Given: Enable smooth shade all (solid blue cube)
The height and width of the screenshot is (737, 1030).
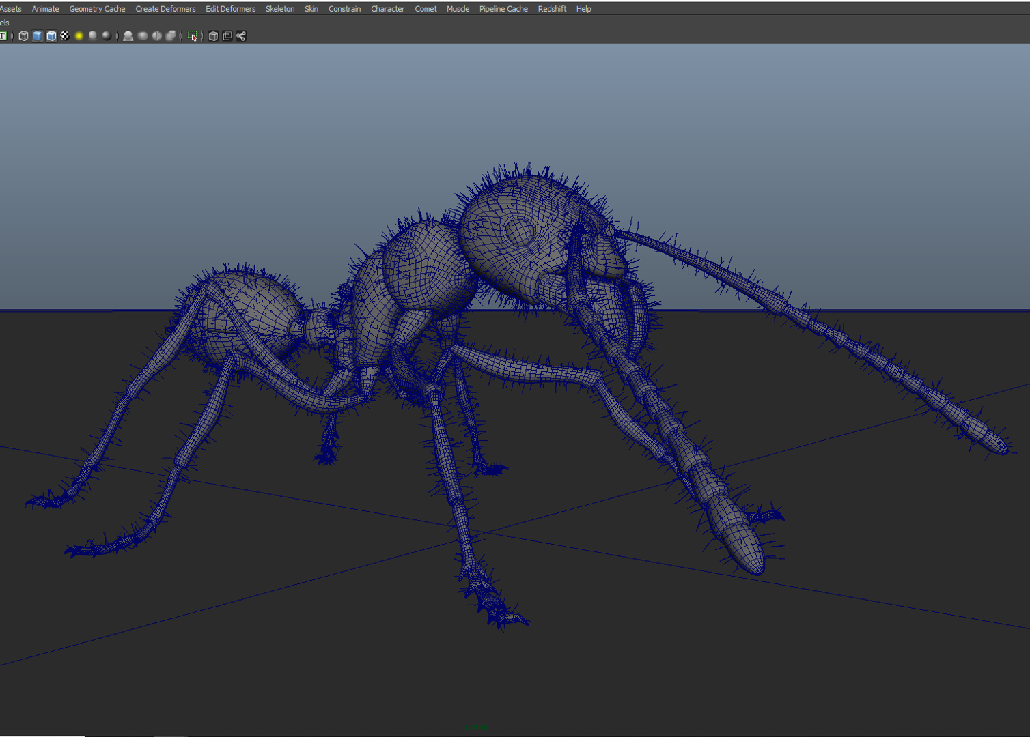Looking at the screenshot, I should [38, 36].
